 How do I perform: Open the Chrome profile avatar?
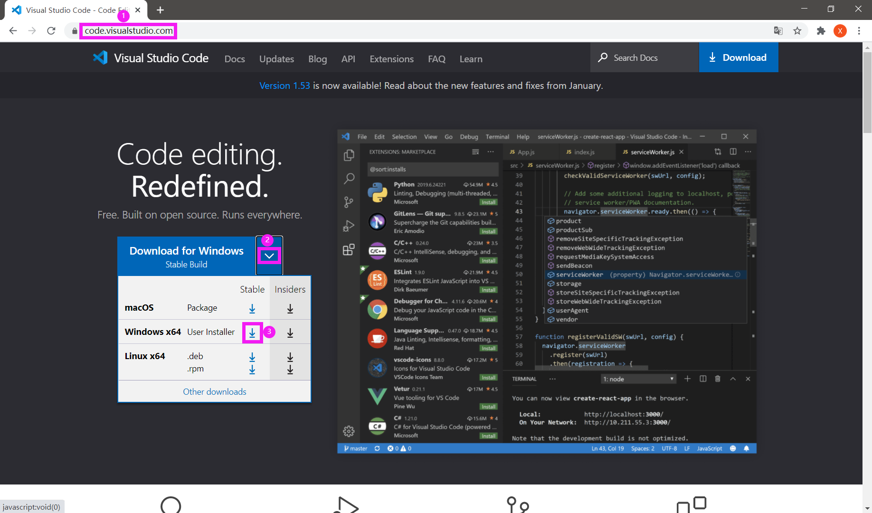(x=840, y=31)
